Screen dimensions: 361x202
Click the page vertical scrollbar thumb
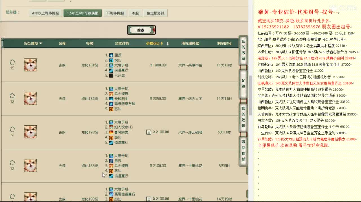pos(250,95)
